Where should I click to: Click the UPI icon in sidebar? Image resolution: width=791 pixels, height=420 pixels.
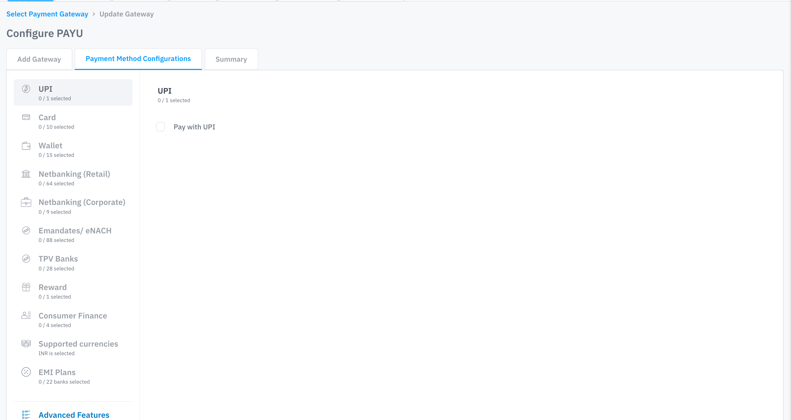point(26,89)
